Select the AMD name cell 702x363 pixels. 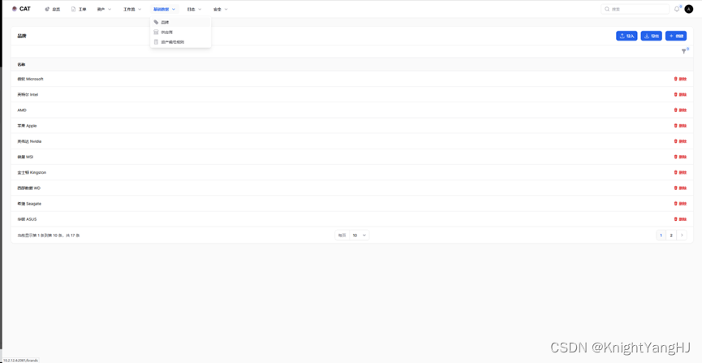pos(22,110)
